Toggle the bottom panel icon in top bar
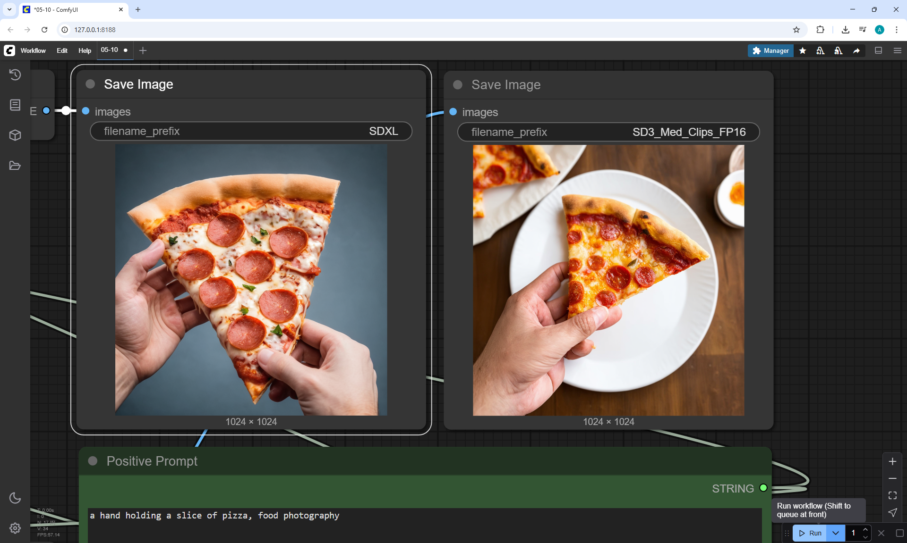 [x=878, y=50]
